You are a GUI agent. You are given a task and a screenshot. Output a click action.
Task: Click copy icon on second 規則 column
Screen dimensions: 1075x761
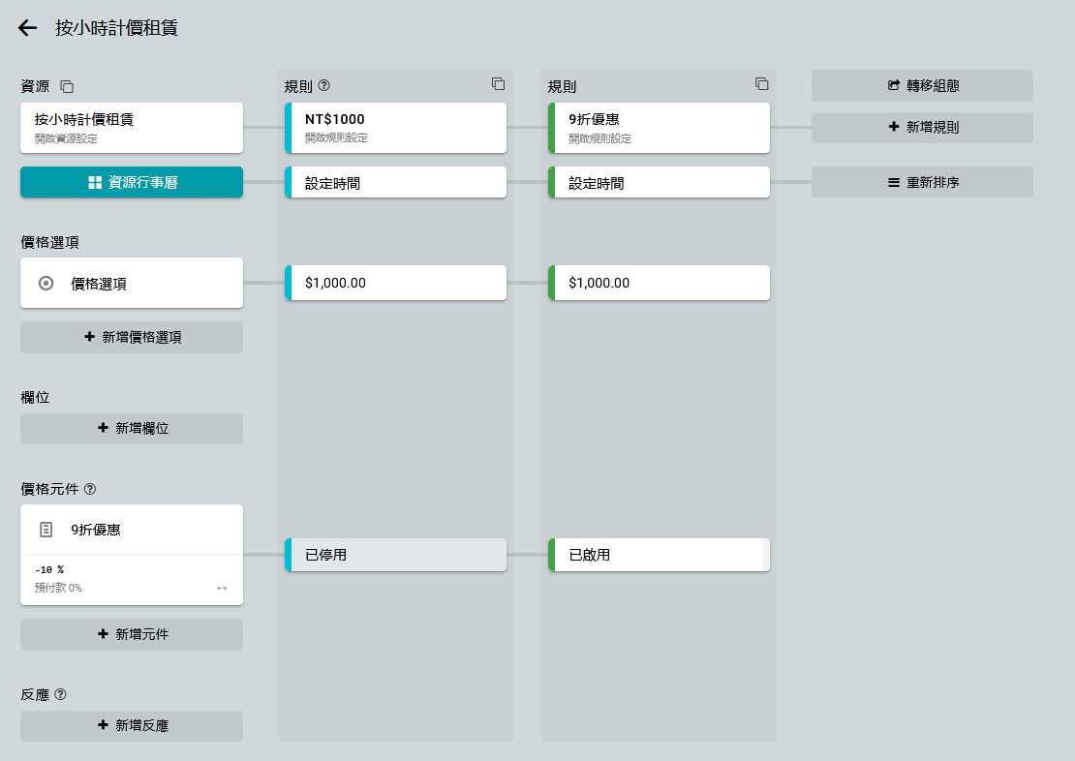[x=762, y=84]
